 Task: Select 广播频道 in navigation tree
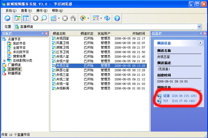tap(14, 65)
